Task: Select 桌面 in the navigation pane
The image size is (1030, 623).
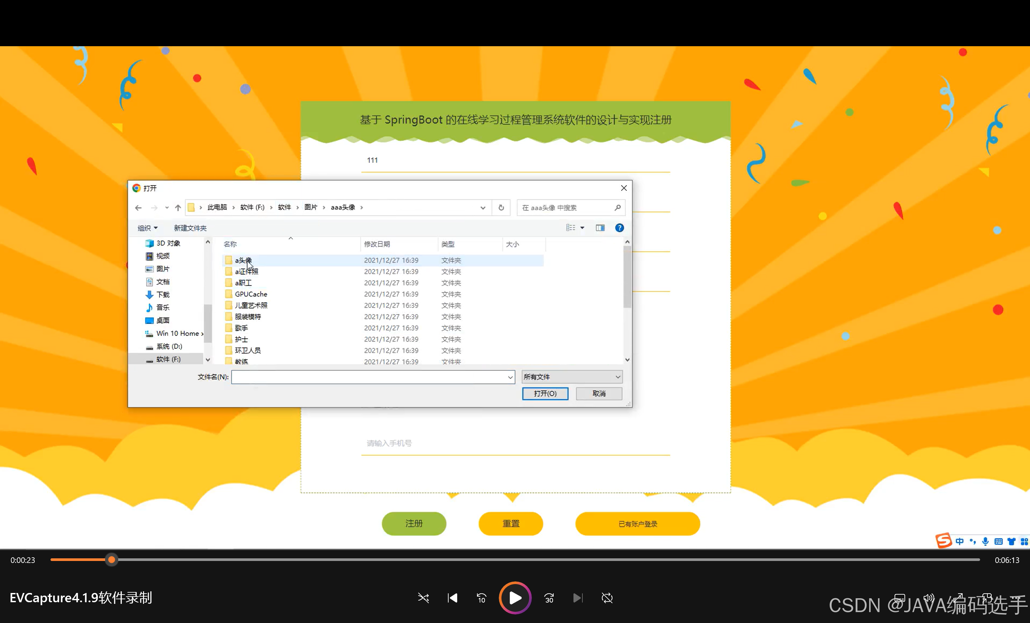Action: coord(158,321)
